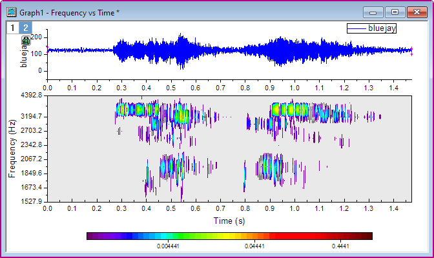This screenshot has height=258, width=434.
Task: Select the 'Frequency (Hz)' axis title
Action: (12, 147)
